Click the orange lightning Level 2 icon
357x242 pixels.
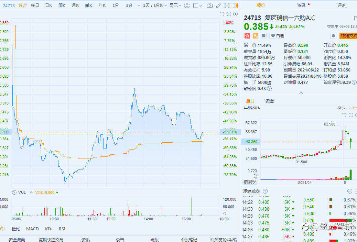[256, 36]
